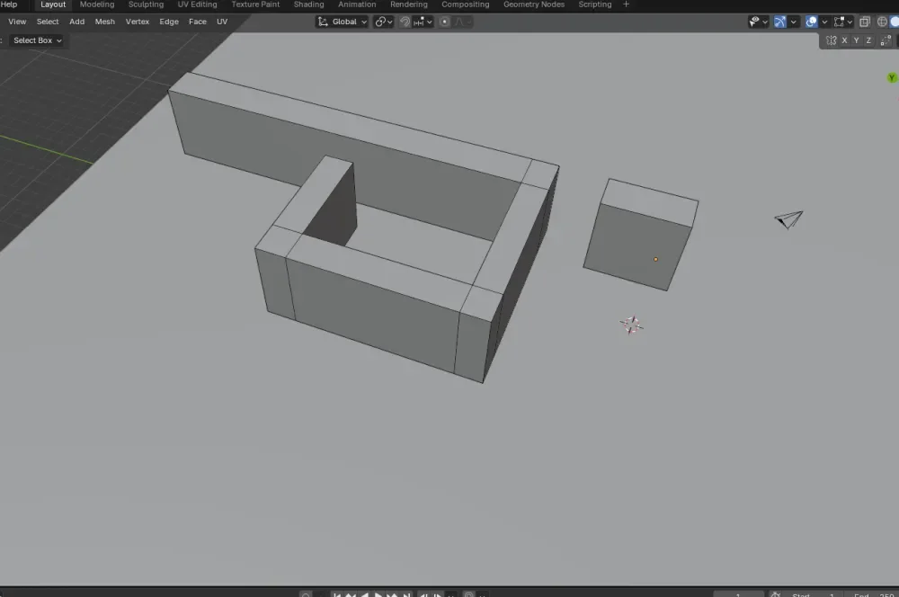Open the Face menu
Viewport: 899px width, 597px height.
198,22
